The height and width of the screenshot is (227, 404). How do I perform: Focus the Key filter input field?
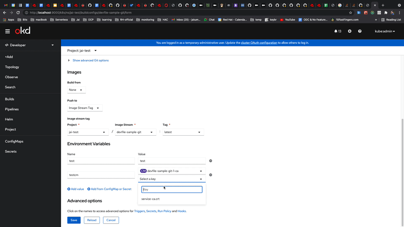[x=172, y=189]
